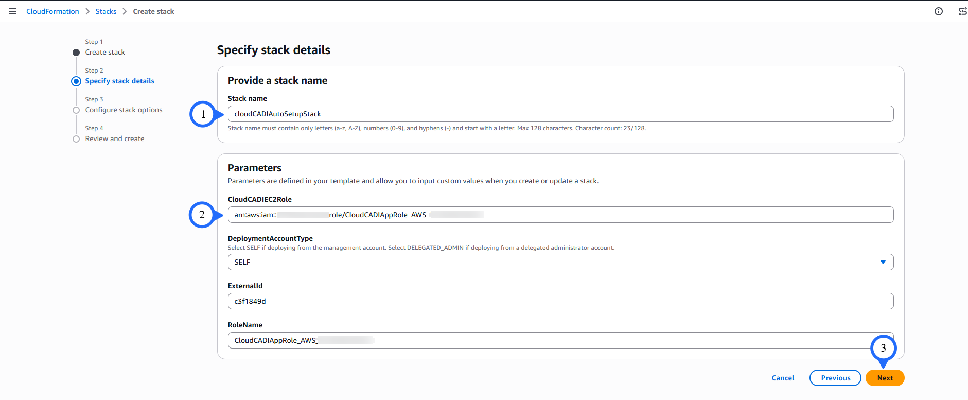Click the Create stack breadcrumb text
Image resolution: width=968 pixels, height=400 pixels.
[x=153, y=11]
